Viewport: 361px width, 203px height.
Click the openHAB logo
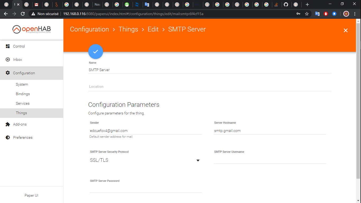(31, 29)
